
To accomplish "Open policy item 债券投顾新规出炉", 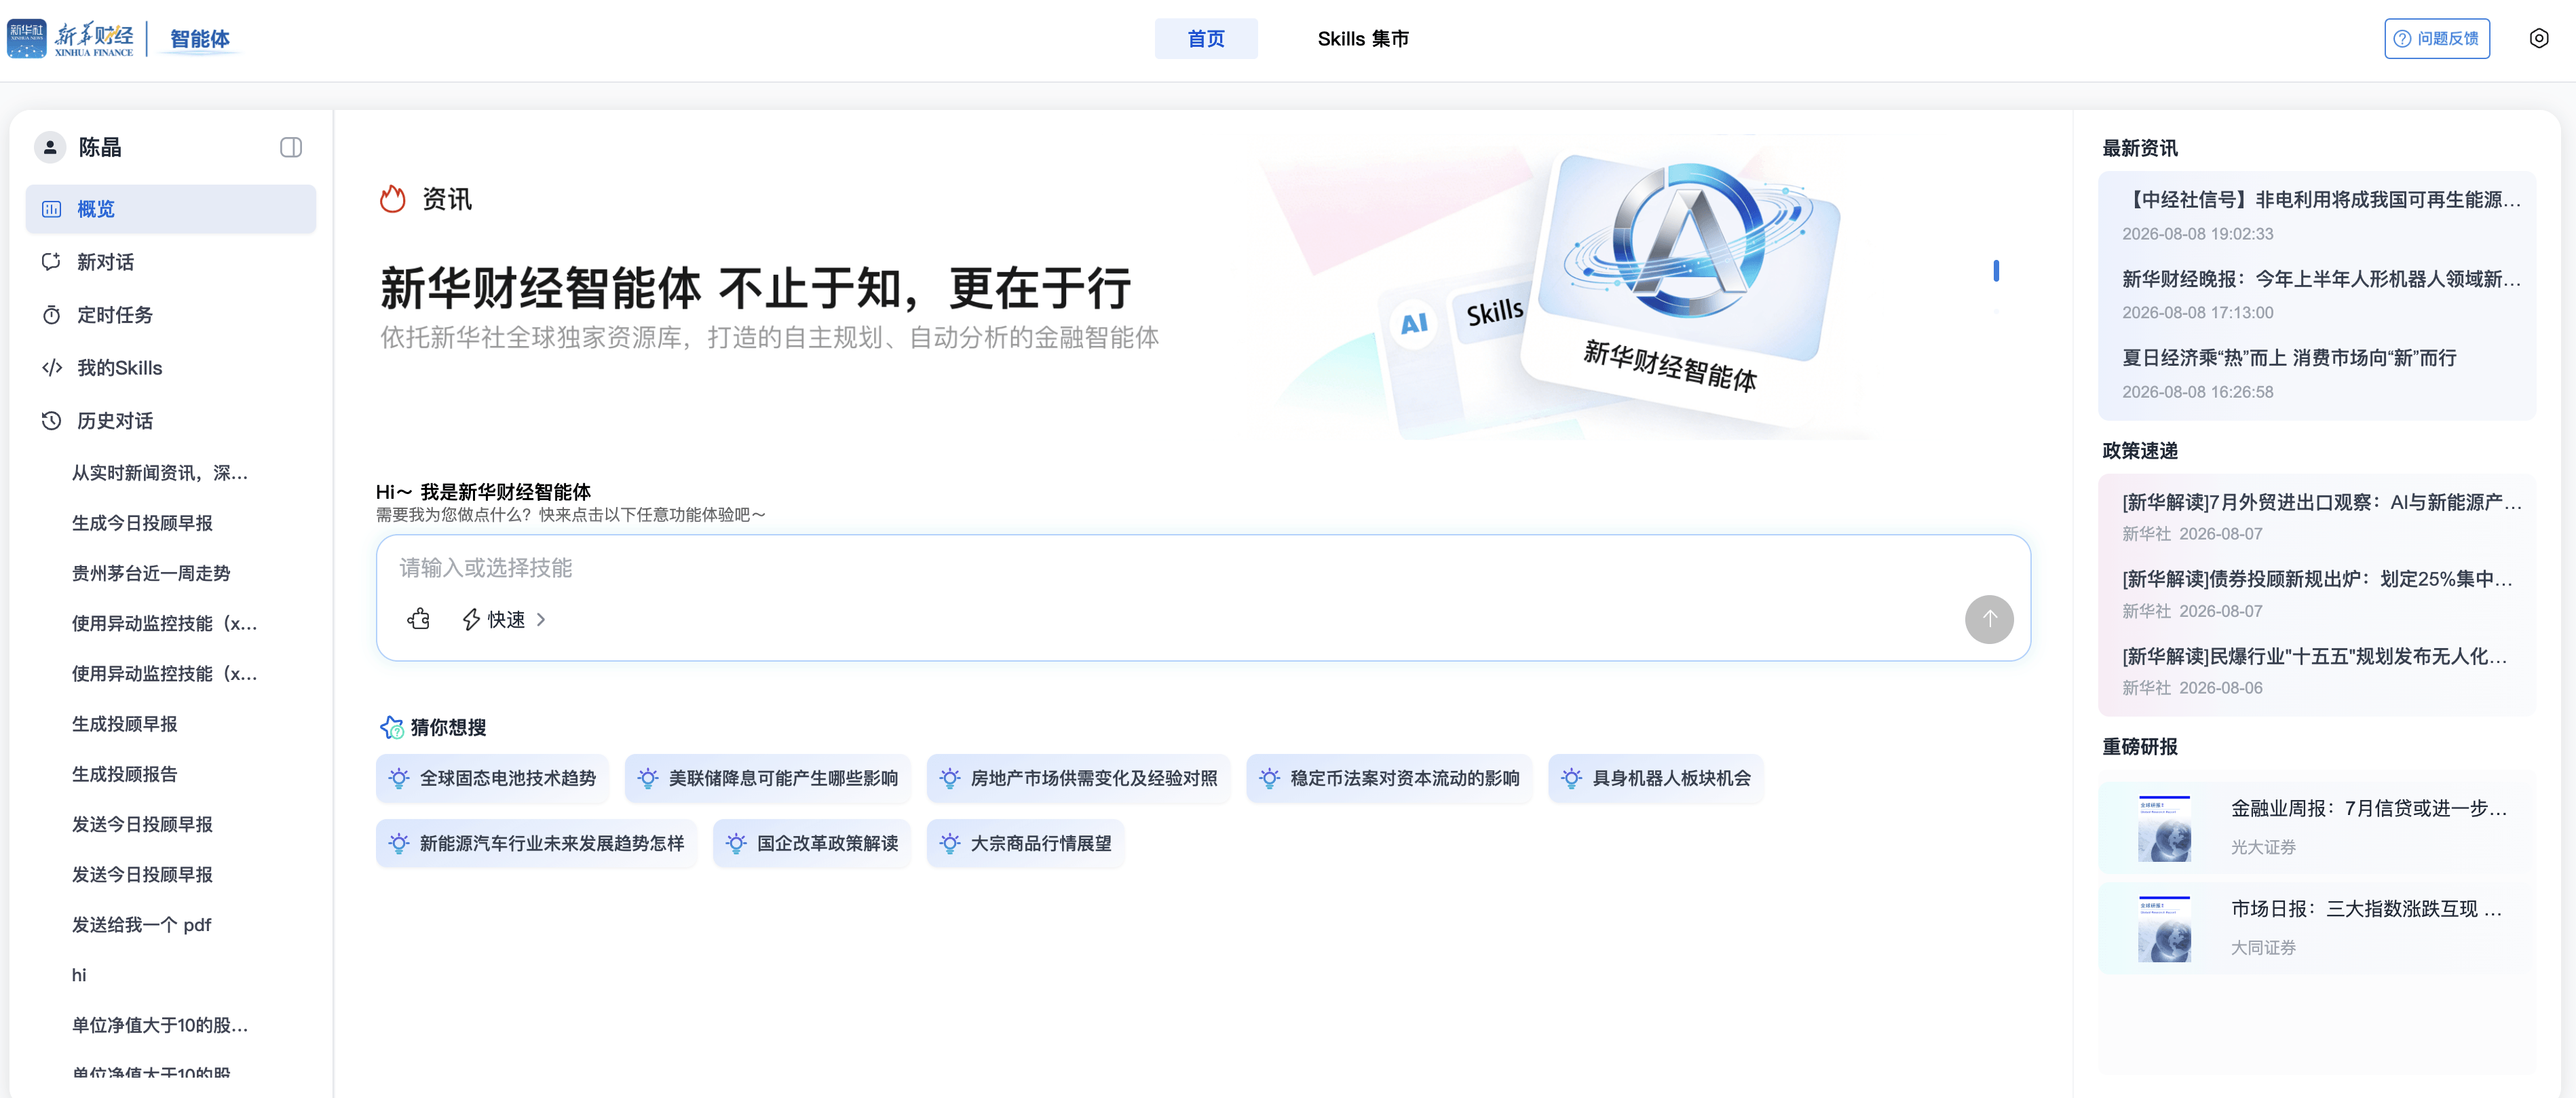I will (x=2316, y=579).
